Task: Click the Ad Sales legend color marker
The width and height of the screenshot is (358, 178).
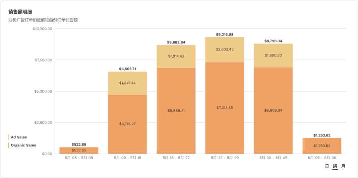Action: [x=9, y=137]
